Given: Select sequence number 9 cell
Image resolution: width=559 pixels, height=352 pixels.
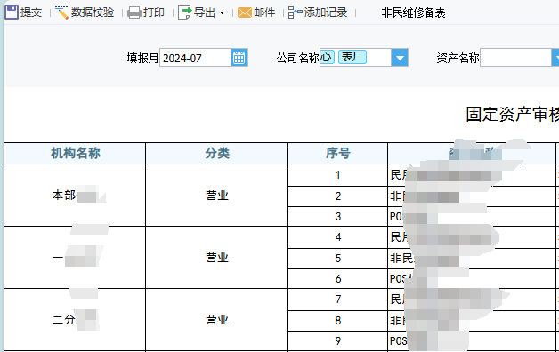Looking at the screenshot, I should [337, 341].
